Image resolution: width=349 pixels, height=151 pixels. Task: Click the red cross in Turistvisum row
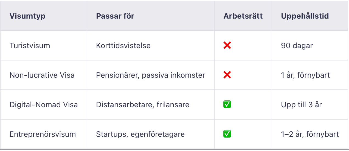click(227, 45)
